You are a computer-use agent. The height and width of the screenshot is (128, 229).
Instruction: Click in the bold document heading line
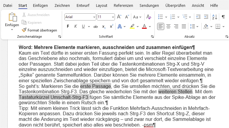point(107,47)
